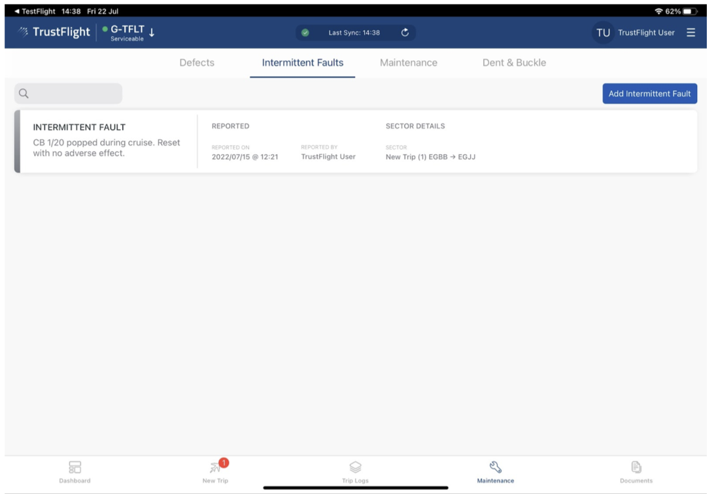
Task: Tap the battery indicator icon
Action: [x=690, y=11]
